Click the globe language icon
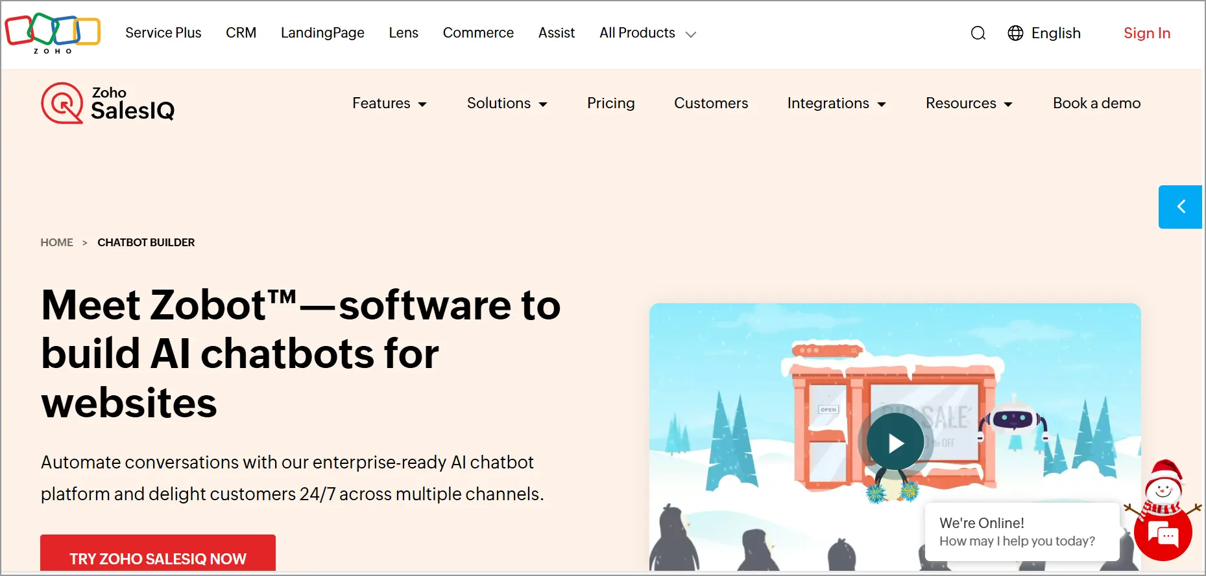 point(1015,33)
